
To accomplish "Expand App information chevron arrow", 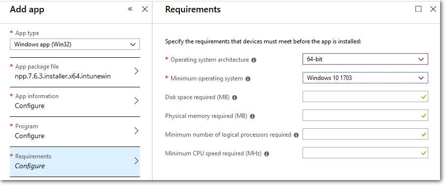I will pos(136,101).
